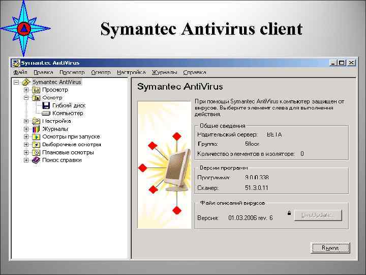366x275 pixels.
Task: Select Осмотры при запуске in the tree
Action: pos(71,136)
